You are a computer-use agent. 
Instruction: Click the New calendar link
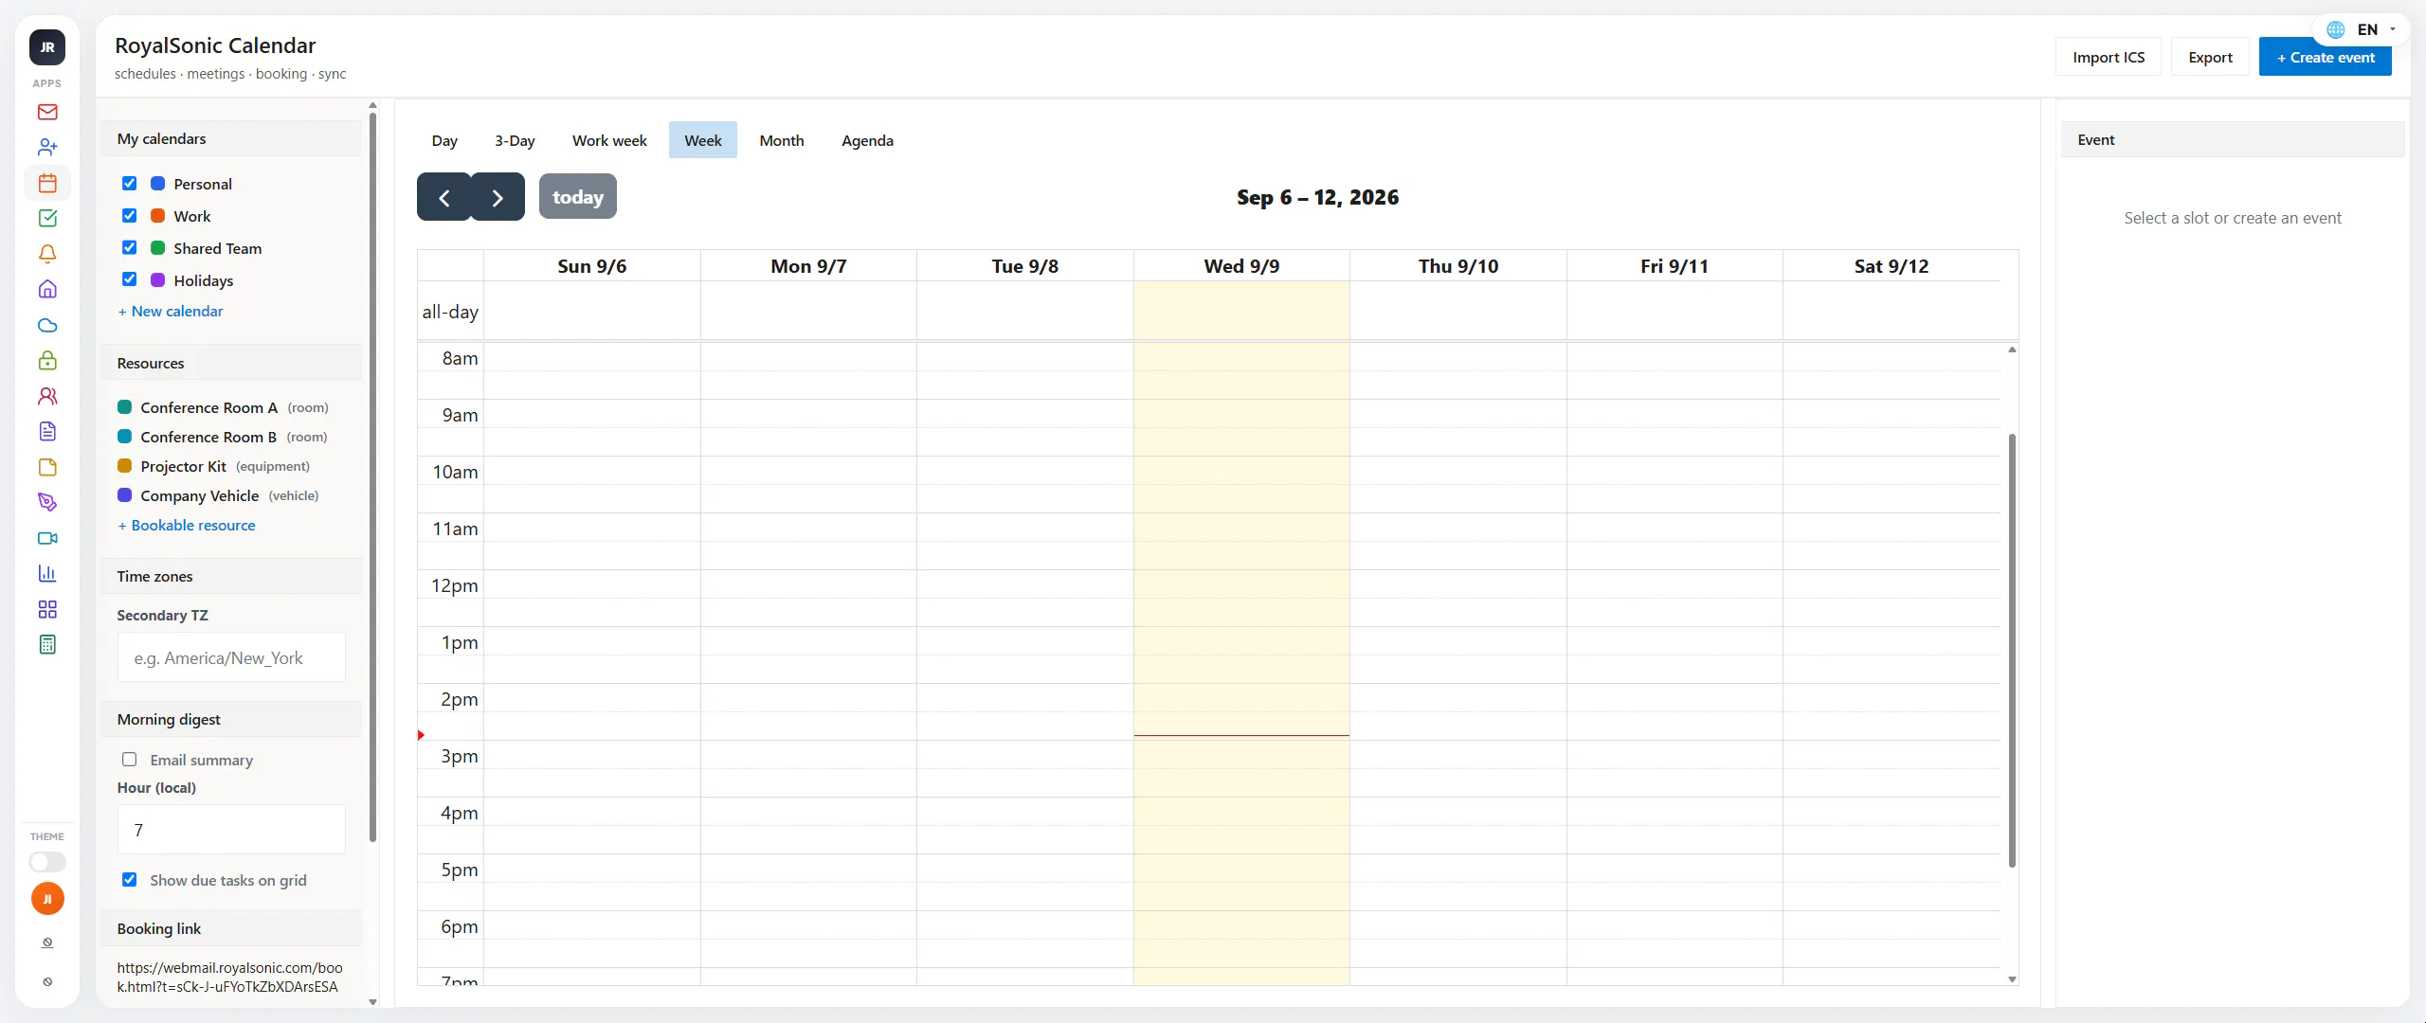coord(171,312)
